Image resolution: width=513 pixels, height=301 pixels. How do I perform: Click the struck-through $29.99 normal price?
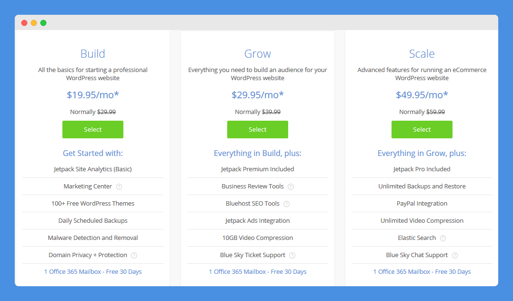pos(106,112)
